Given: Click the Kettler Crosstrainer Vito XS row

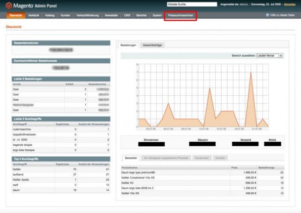Looking at the screenshot, I should [203, 178].
